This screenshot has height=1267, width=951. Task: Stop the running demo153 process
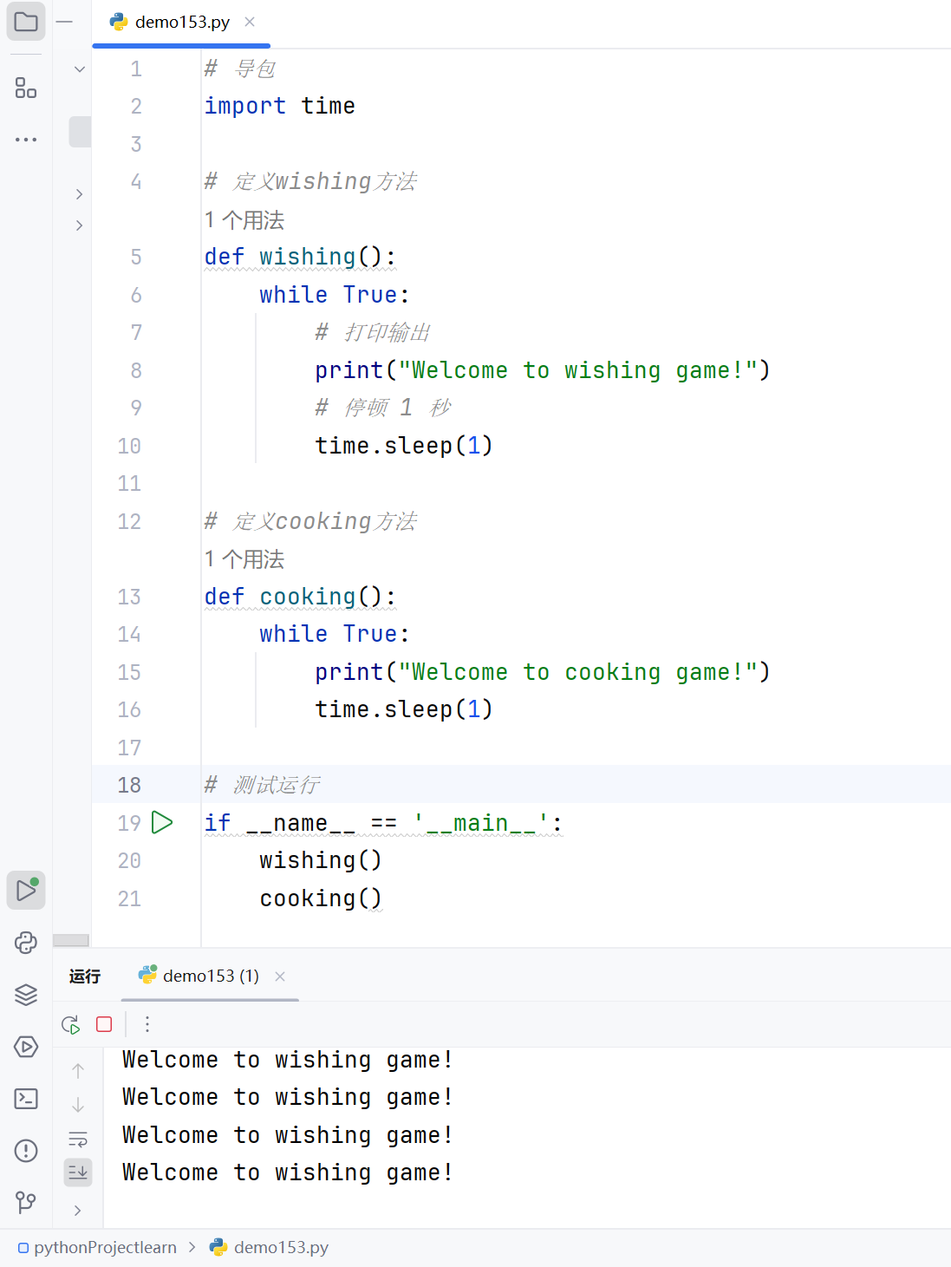click(104, 1024)
